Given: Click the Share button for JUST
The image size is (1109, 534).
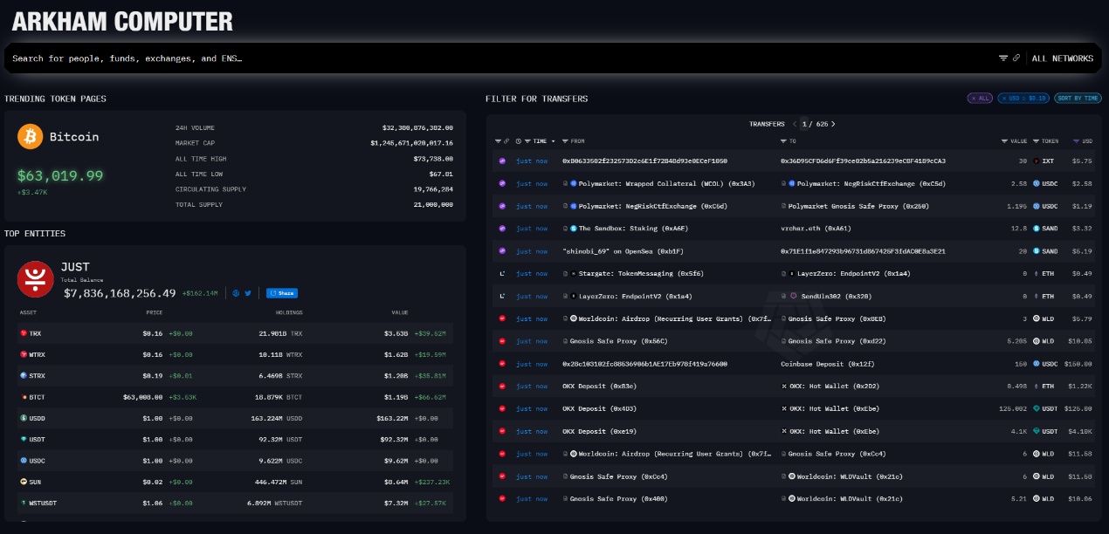Looking at the screenshot, I should tap(282, 293).
